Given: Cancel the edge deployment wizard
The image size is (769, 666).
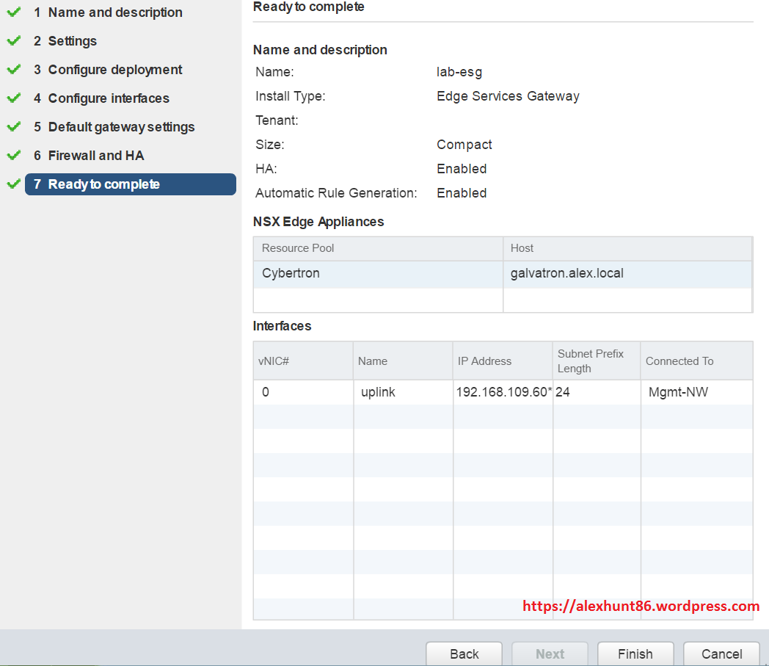Looking at the screenshot, I should click(721, 654).
